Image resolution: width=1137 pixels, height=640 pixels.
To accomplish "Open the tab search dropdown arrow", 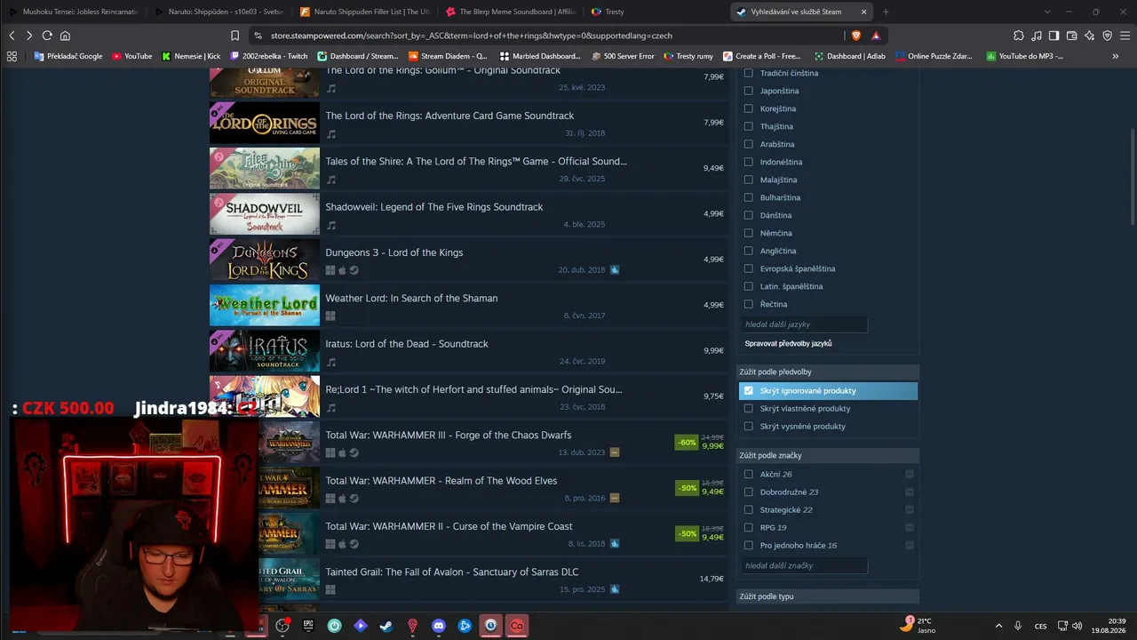I will [x=1047, y=12].
